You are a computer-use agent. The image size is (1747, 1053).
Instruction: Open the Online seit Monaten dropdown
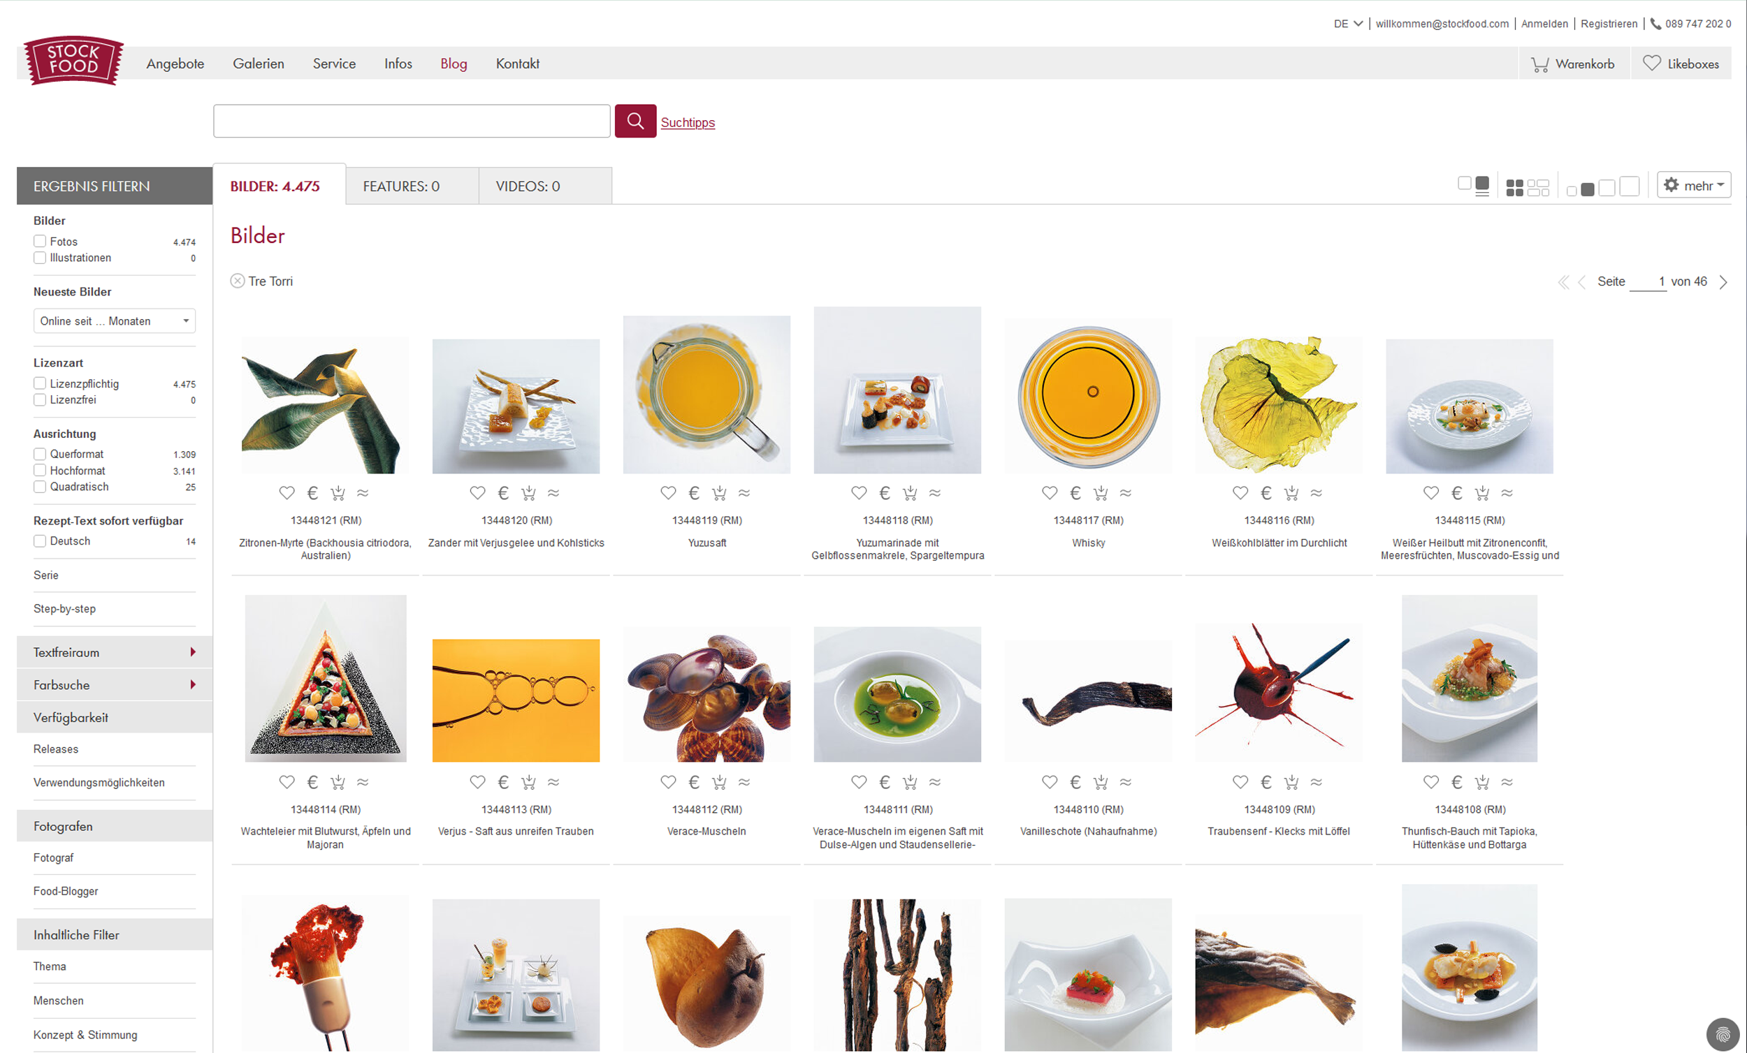coord(114,321)
